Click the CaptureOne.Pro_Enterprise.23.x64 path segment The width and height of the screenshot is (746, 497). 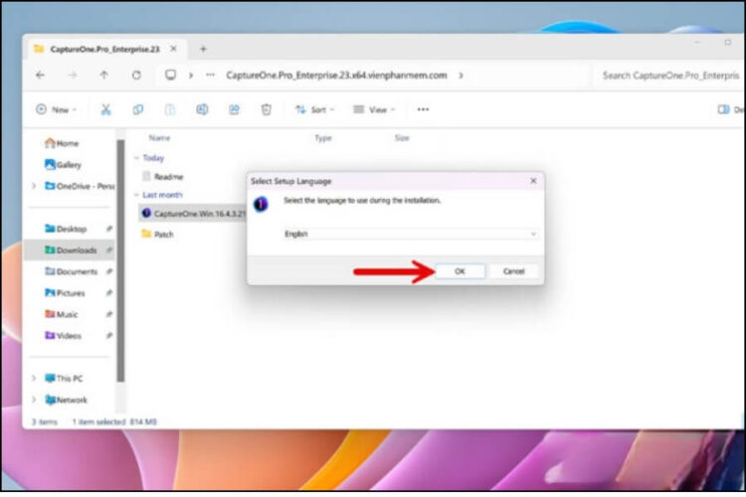point(336,76)
